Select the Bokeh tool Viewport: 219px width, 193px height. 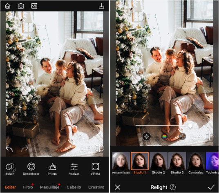10,169
